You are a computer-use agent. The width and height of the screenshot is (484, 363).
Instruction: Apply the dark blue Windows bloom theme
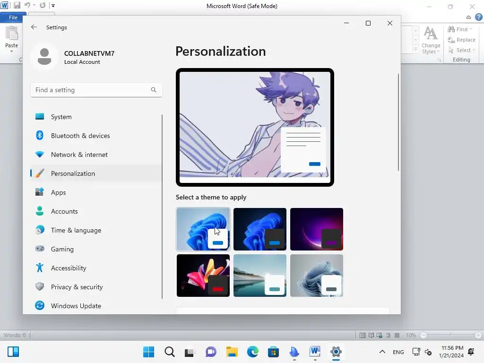click(260, 229)
